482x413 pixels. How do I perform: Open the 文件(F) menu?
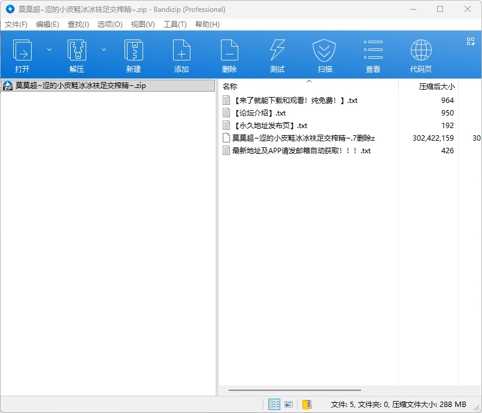(x=16, y=25)
